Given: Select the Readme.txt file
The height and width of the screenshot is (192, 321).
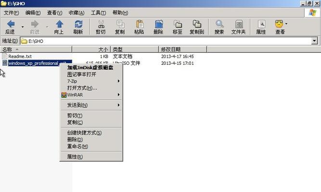Looking at the screenshot, I should (20, 56).
